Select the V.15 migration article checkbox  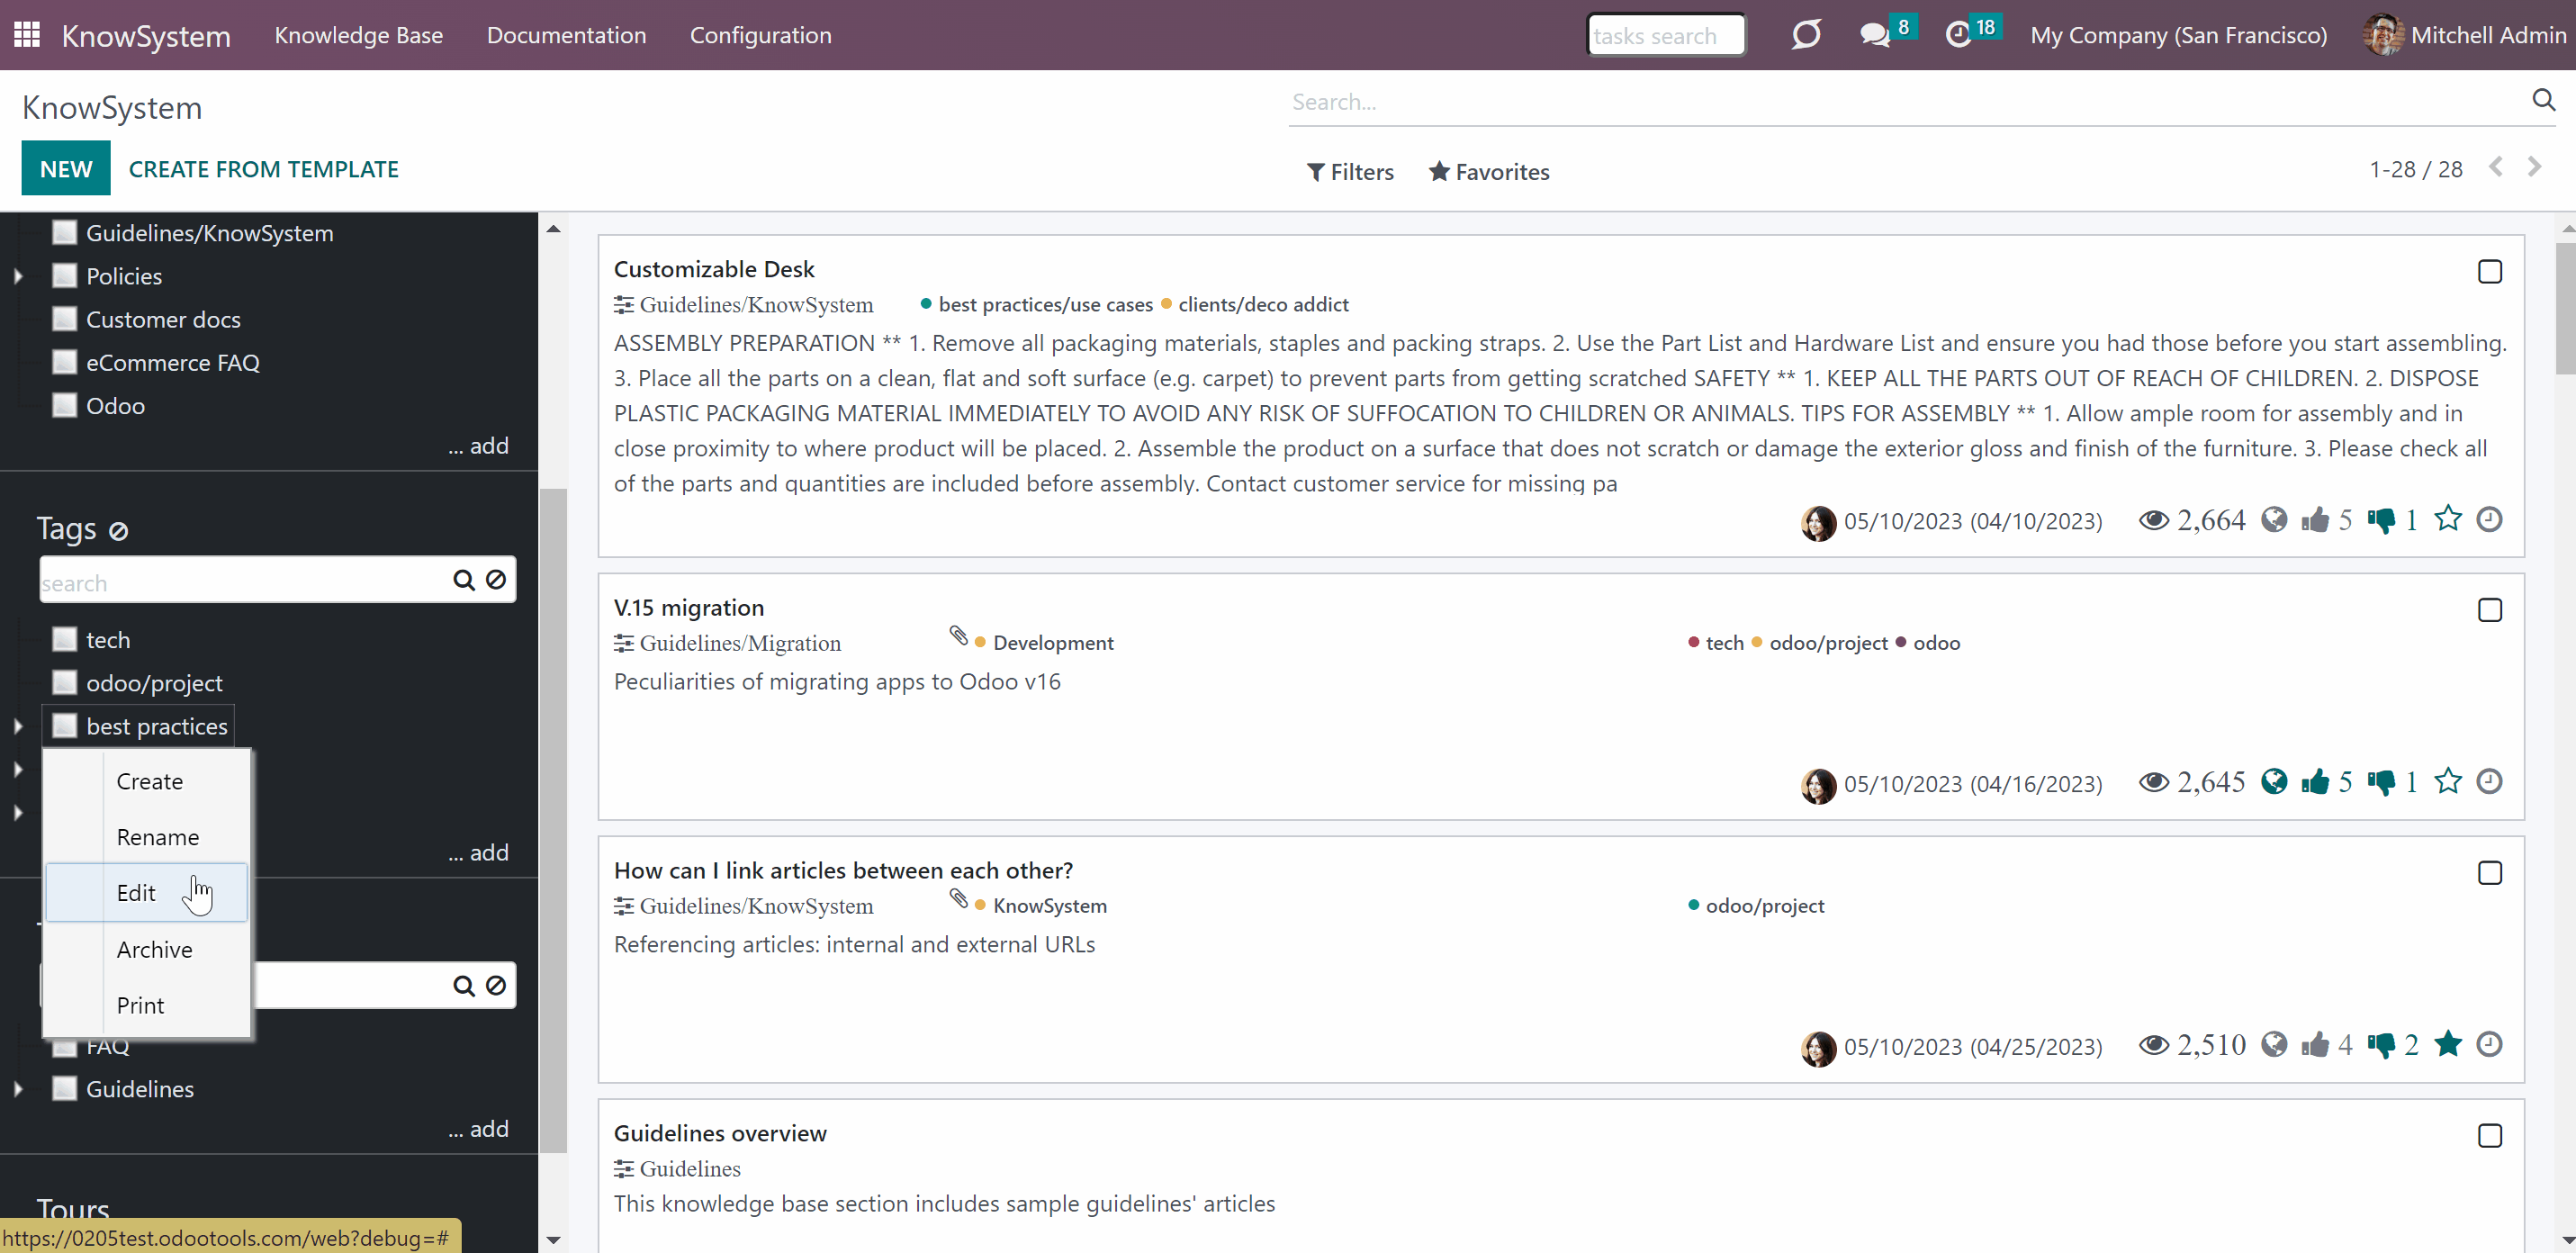[2489, 610]
